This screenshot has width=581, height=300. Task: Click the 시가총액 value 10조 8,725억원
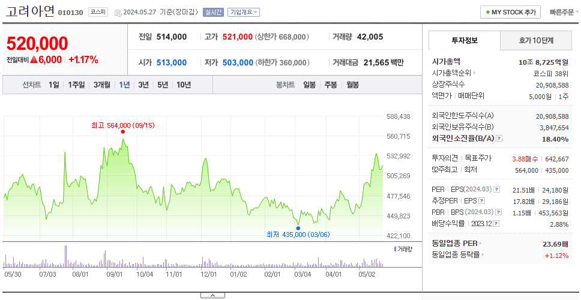pos(544,62)
